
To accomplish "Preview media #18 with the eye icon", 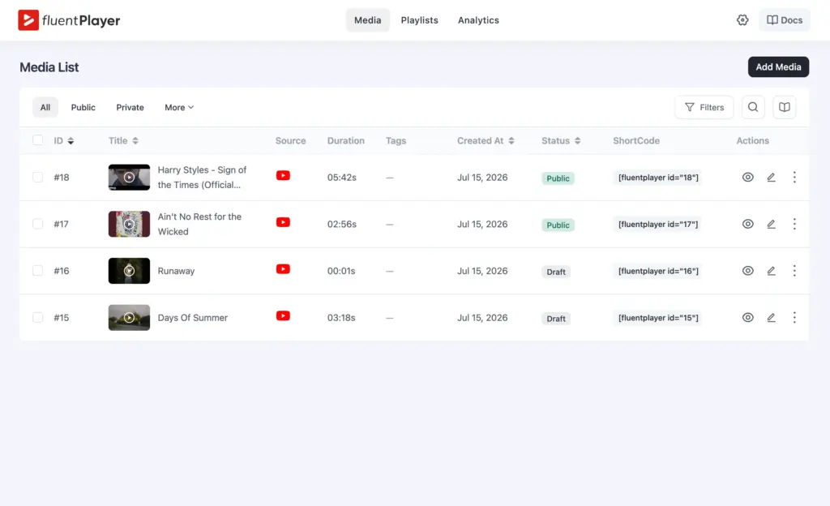I will tap(747, 178).
